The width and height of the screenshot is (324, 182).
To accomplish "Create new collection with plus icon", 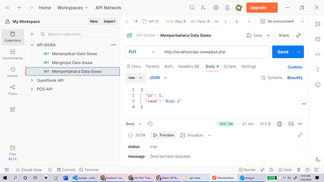I will 32,34.
